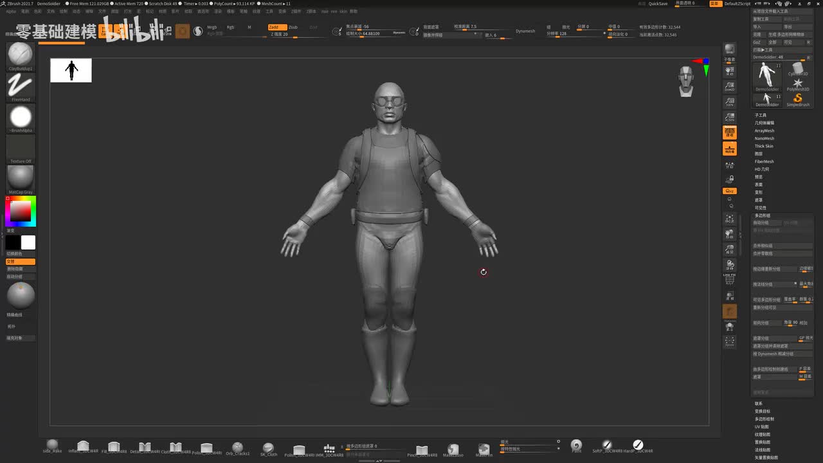The width and height of the screenshot is (823, 463).
Task: Open the BrushAlpha selector
Action: tap(21, 118)
